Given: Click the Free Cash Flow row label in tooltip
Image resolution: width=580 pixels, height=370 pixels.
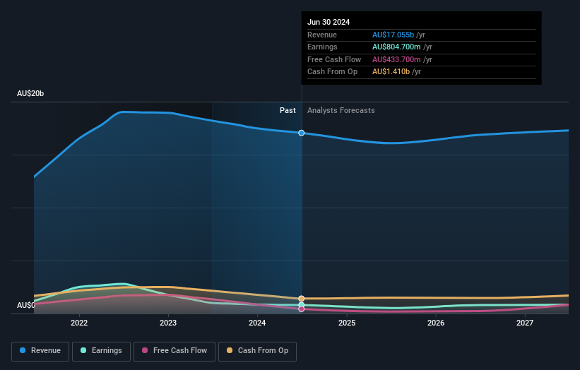Looking at the screenshot, I should pos(334,59).
